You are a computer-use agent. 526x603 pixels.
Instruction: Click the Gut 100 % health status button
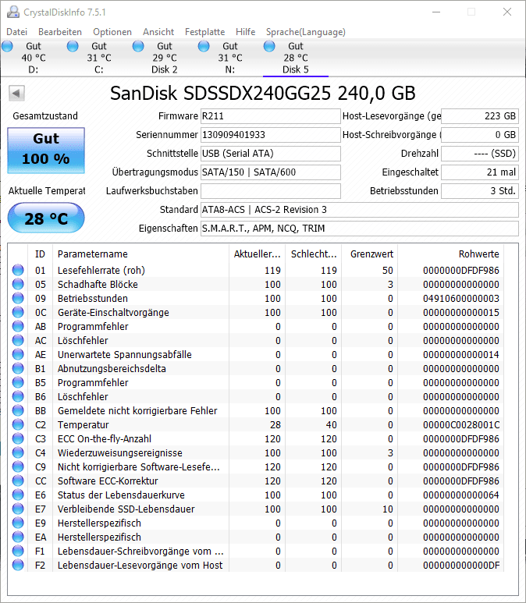[46, 150]
